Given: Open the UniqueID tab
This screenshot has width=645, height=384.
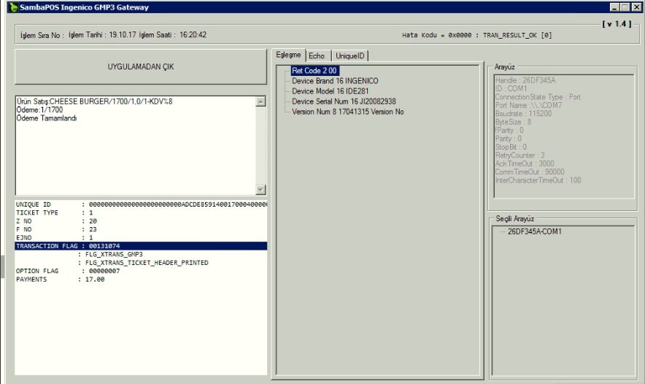Looking at the screenshot, I should tap(352, 55).
